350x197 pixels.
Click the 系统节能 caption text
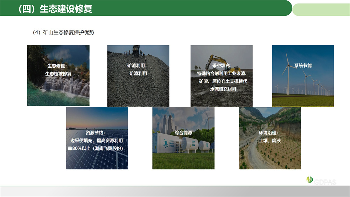pos(303,66)
